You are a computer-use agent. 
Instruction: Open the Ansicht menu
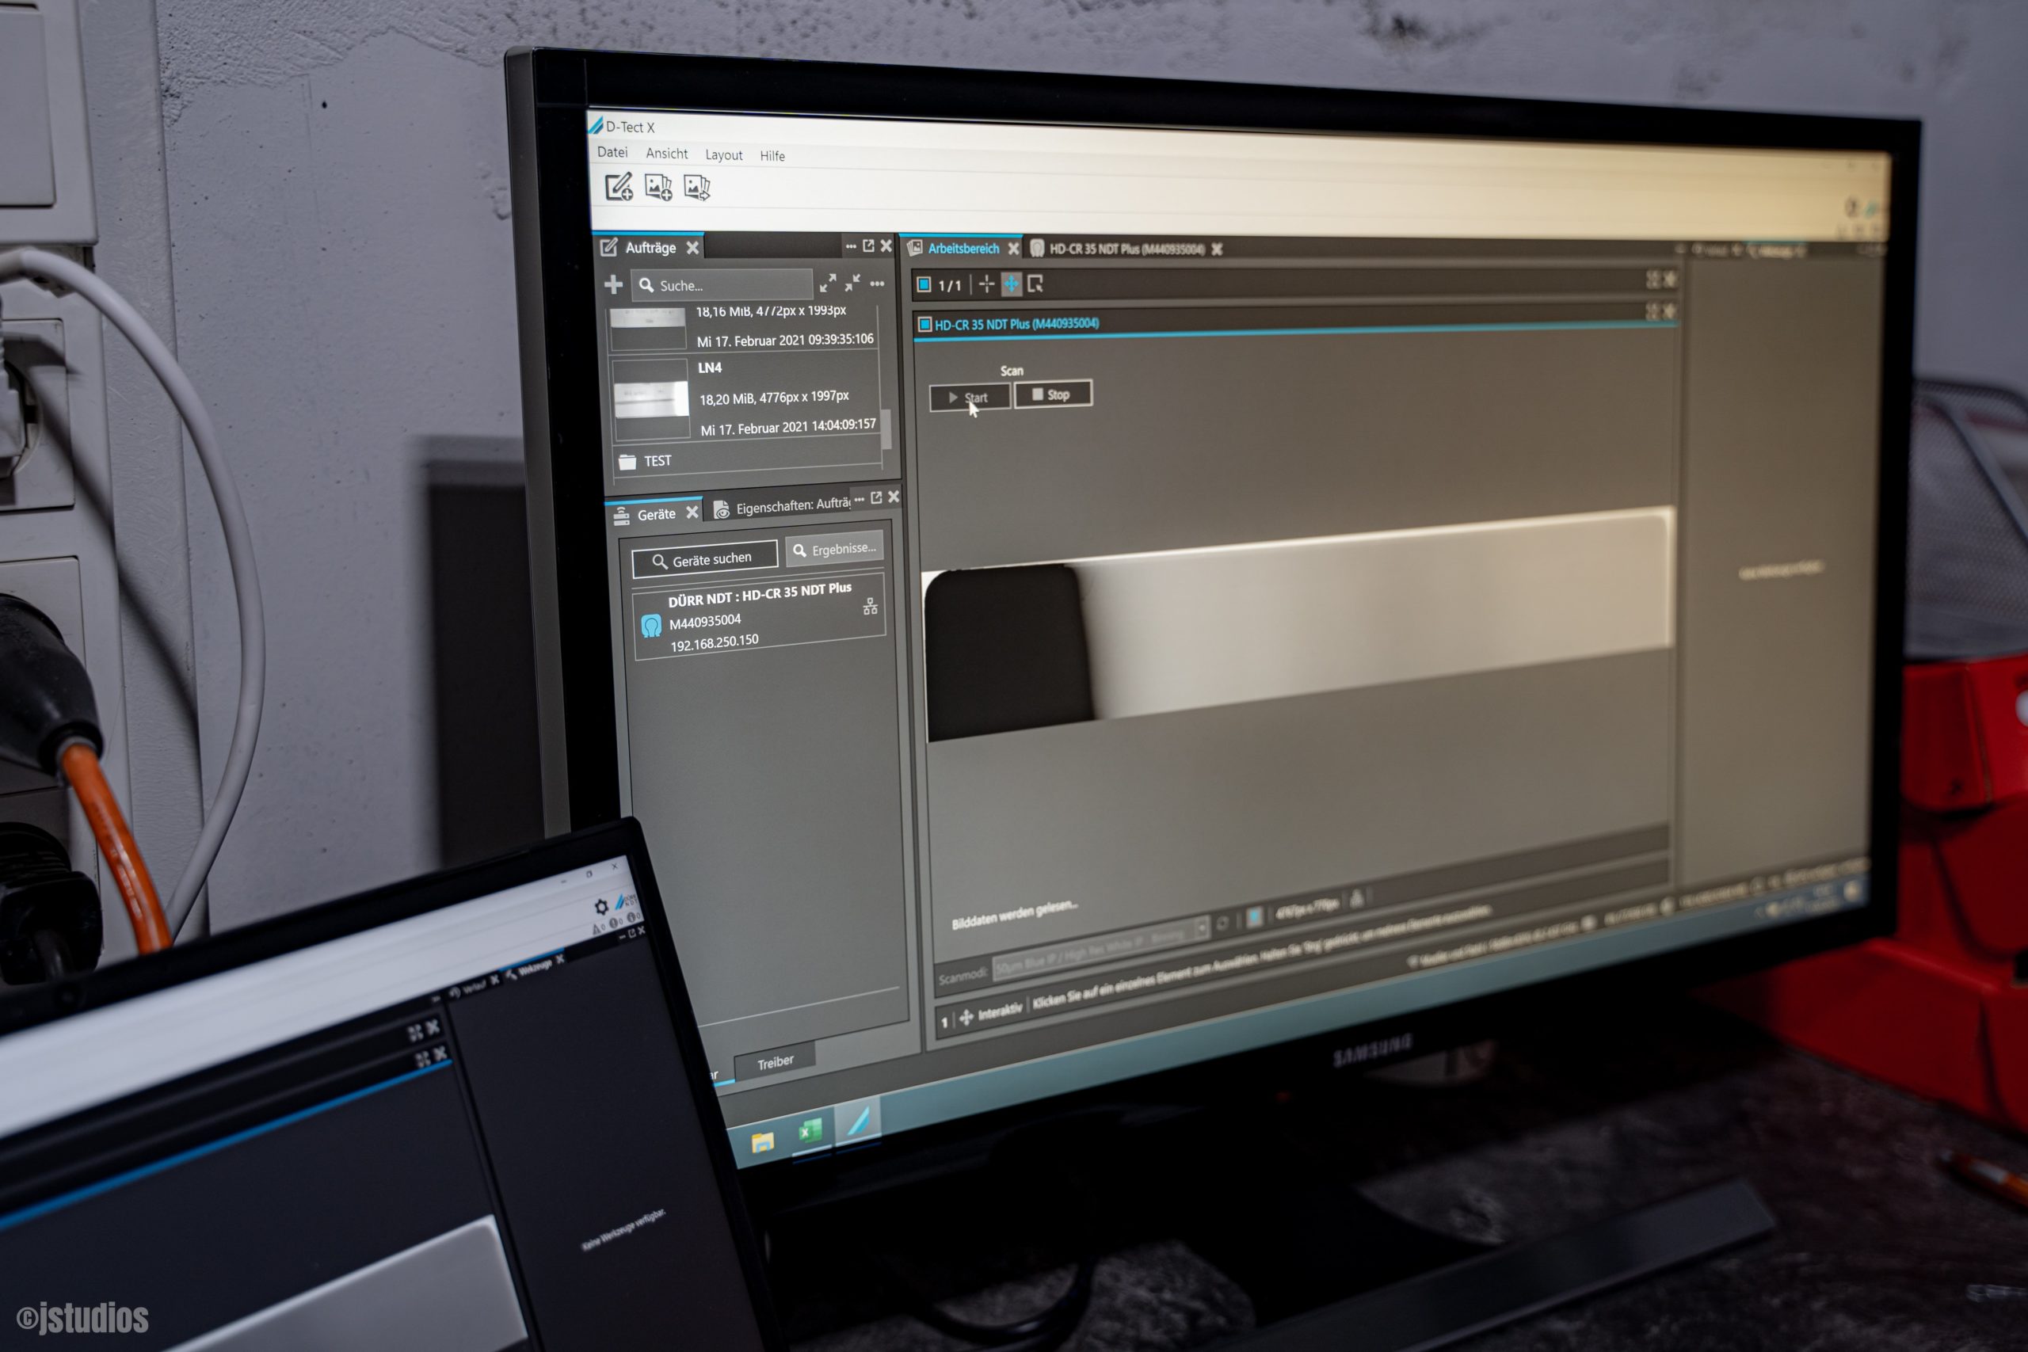pyautogui.click(x=666, y=154)
